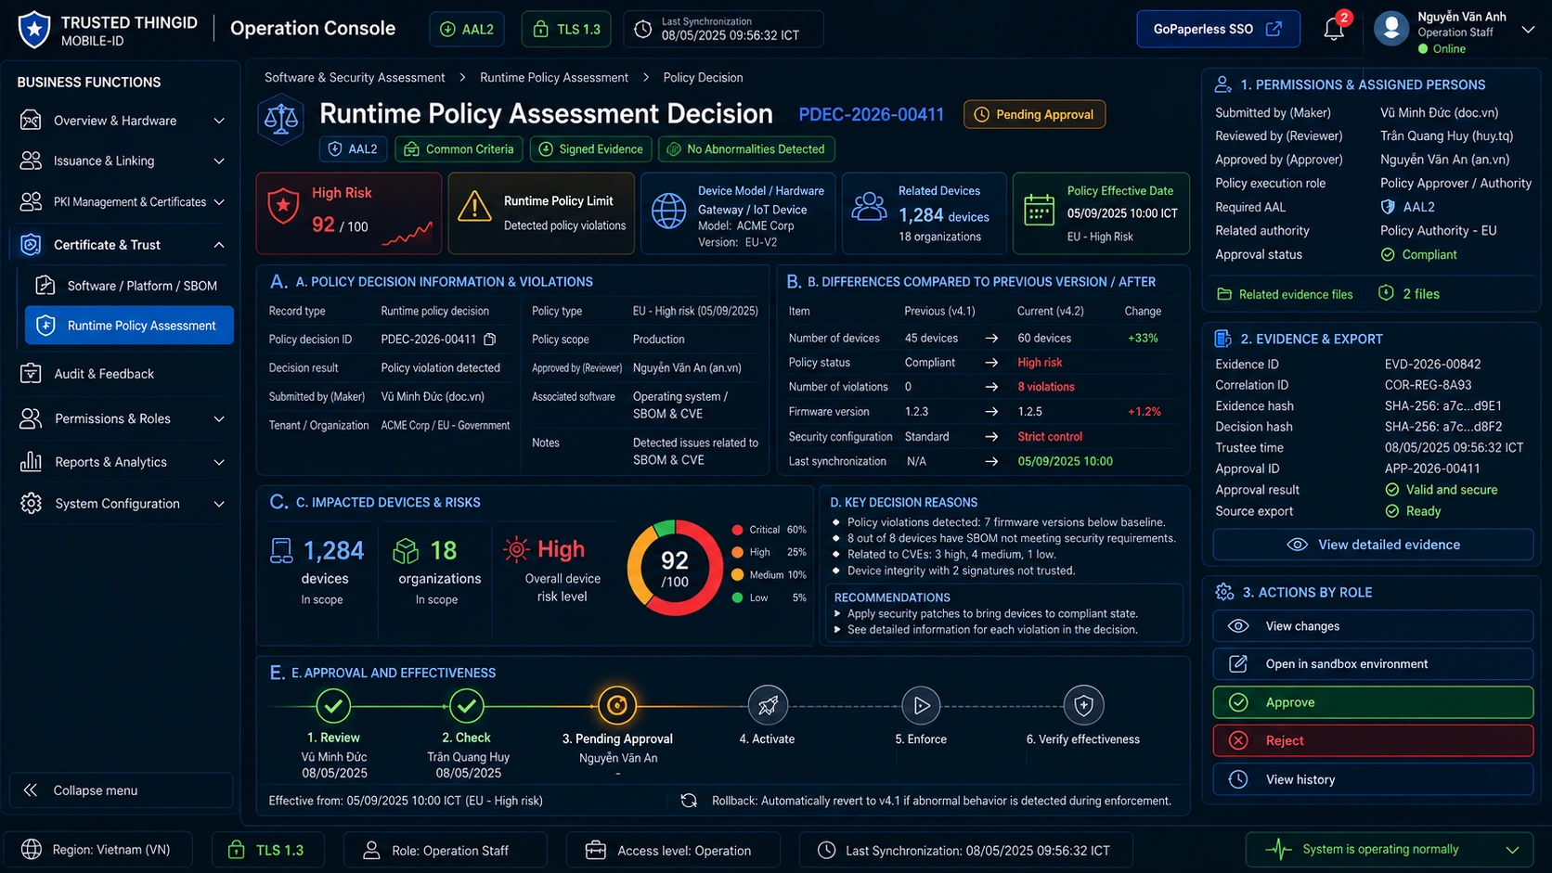Click the Related evidence files folder icon

pyautogui.click(x=1224, y=294)
